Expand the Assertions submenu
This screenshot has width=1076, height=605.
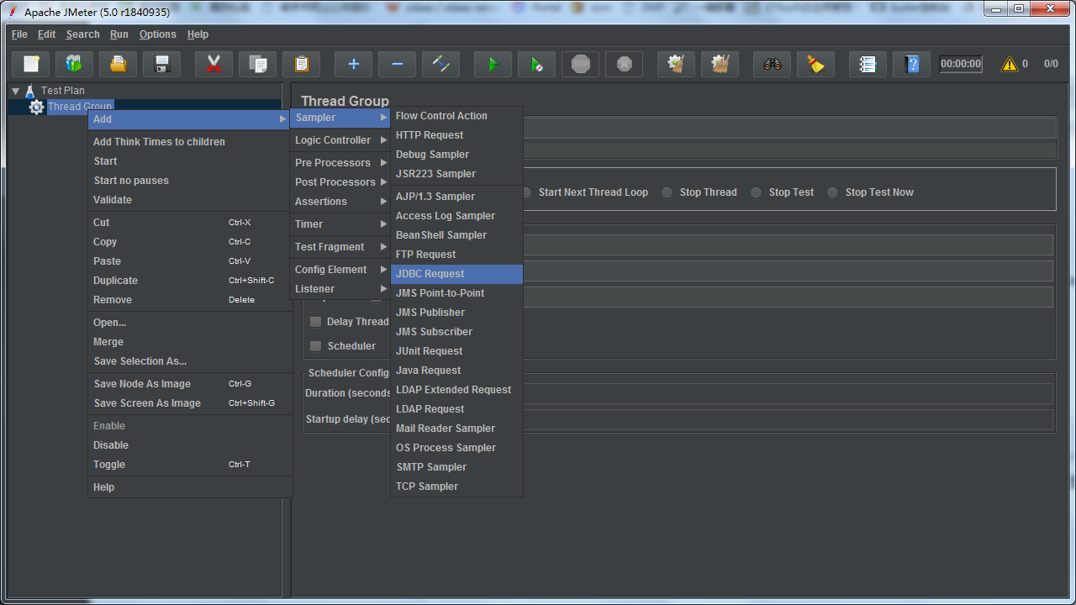click(x=340, y=202)
